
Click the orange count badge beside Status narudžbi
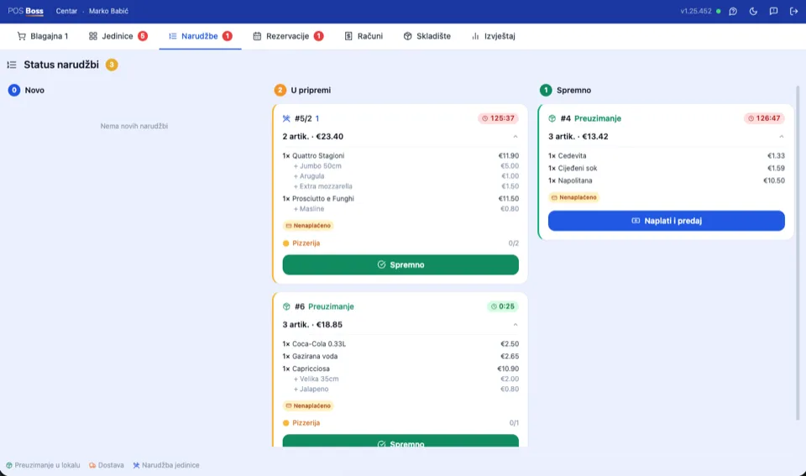point(112,65)
